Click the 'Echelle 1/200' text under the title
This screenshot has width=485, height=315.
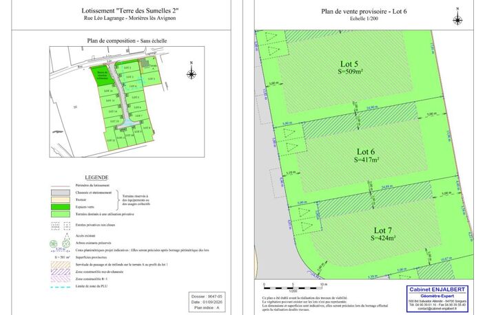[x=364, y=19]
